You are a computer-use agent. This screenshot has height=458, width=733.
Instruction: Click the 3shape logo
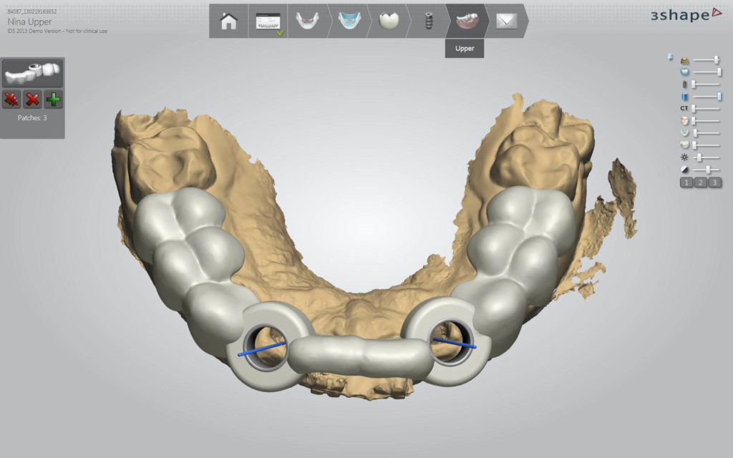coord(686,15)
